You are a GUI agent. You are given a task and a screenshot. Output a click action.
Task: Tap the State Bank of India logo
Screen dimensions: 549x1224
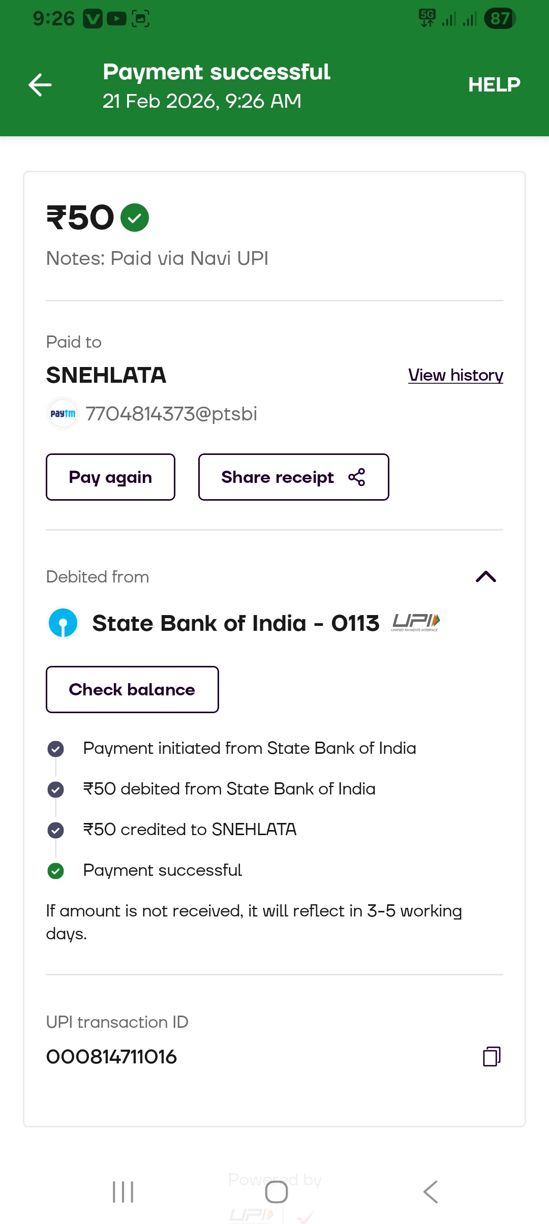coord(63,623)
